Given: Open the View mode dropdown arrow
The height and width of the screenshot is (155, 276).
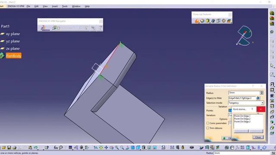Looking at the screenshot, I should tap(146, 150).
